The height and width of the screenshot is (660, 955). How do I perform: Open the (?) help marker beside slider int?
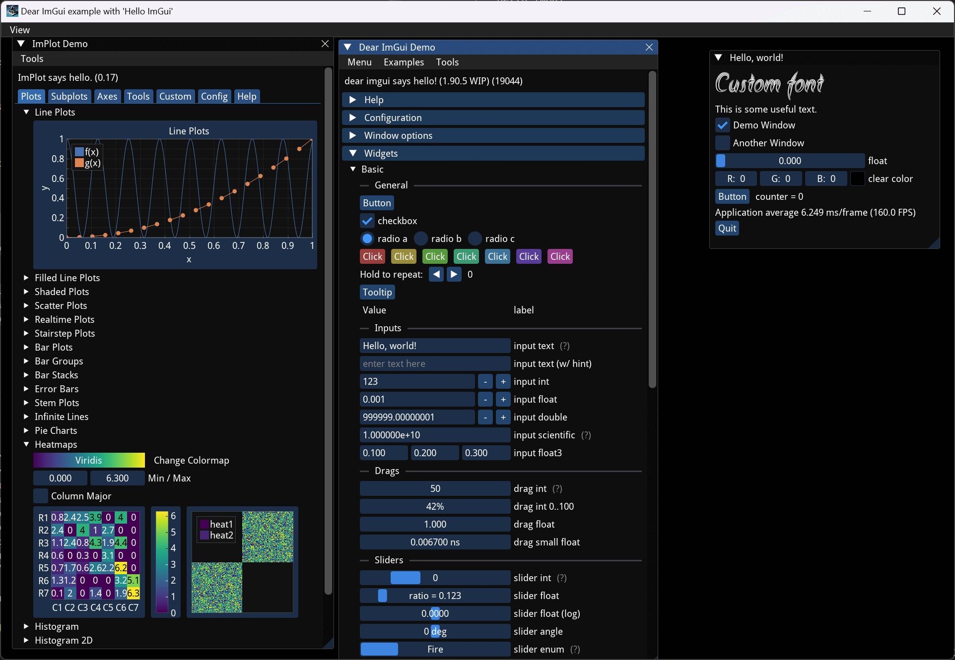[562, 578]
